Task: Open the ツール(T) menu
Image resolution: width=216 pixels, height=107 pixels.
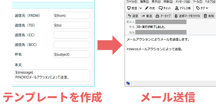Action: pyautogui.click(x=197, y=2)
